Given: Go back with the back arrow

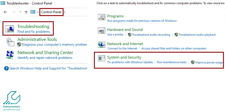Looking at the screenshot, I should (5, 12).
